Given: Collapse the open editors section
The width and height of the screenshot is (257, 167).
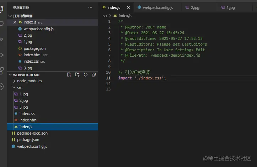Looking at the screenshot, I should click(10, 16).
